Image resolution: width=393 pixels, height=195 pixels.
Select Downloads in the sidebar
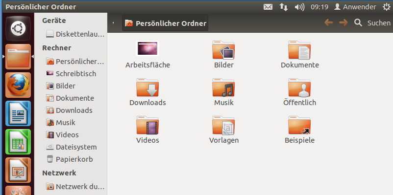click(69, 110)
